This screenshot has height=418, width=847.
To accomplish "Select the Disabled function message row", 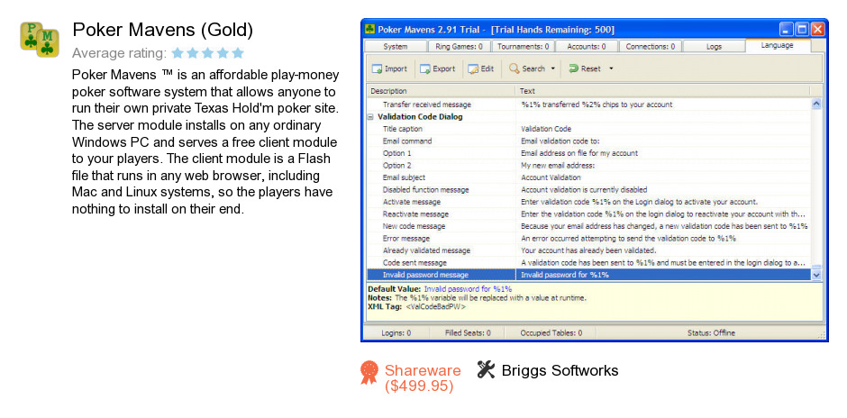I will [588, 190].
